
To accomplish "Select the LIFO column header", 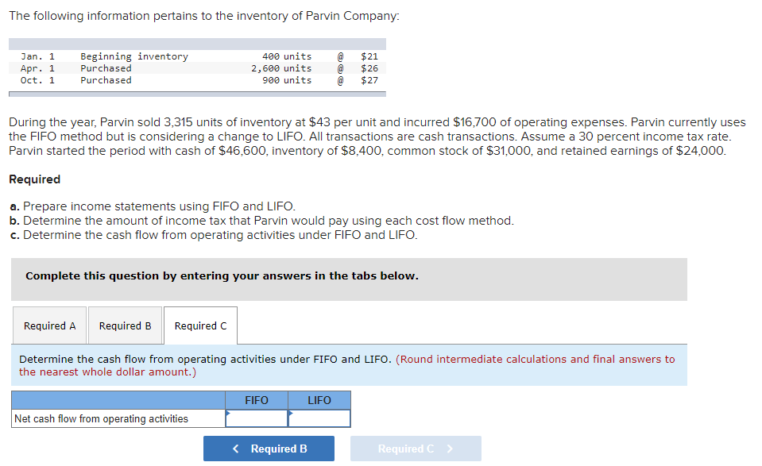I will pos(319,400).
